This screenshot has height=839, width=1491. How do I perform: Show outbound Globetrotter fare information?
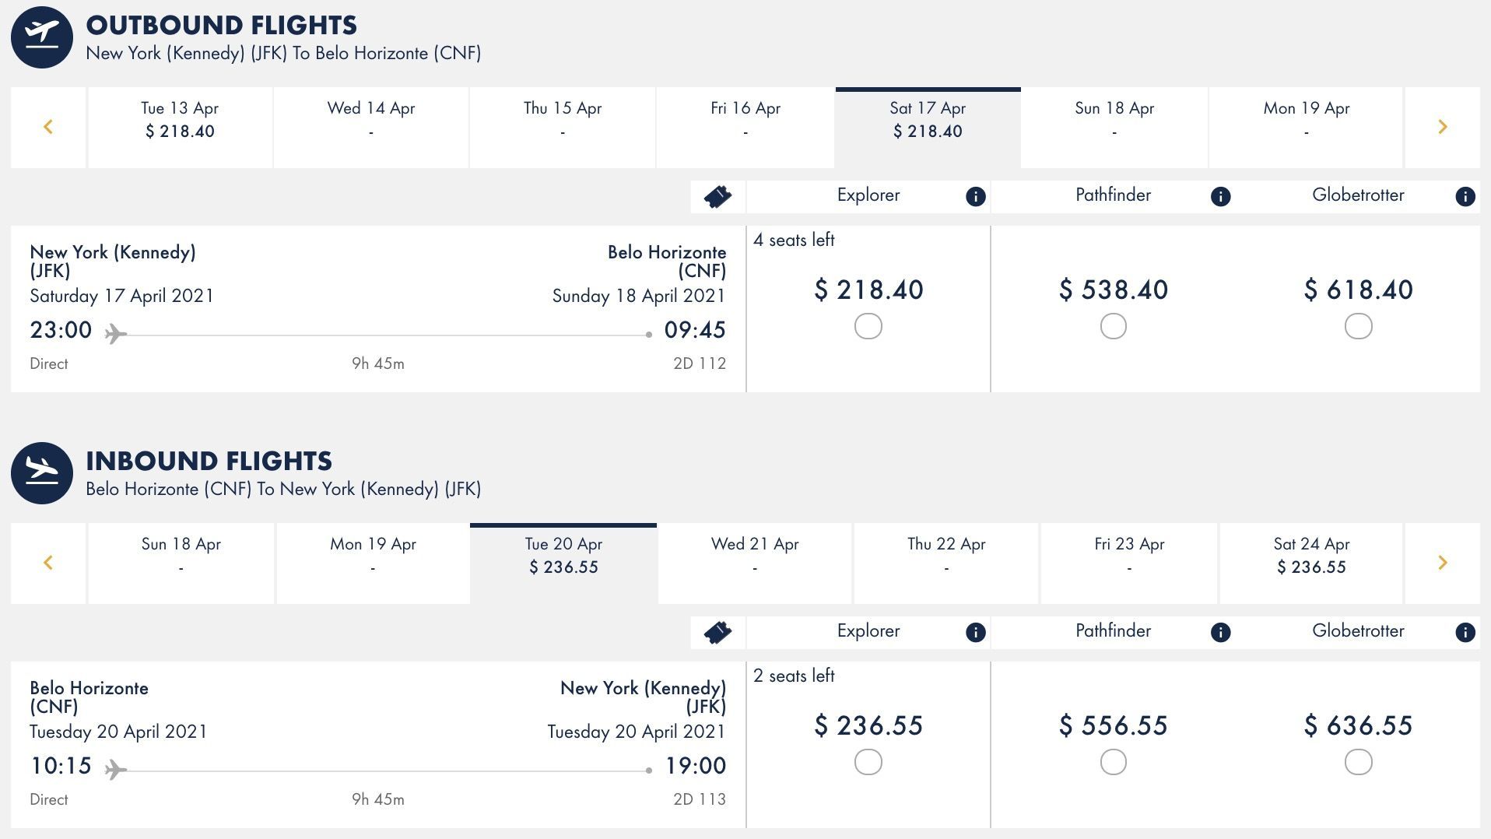1465,197
